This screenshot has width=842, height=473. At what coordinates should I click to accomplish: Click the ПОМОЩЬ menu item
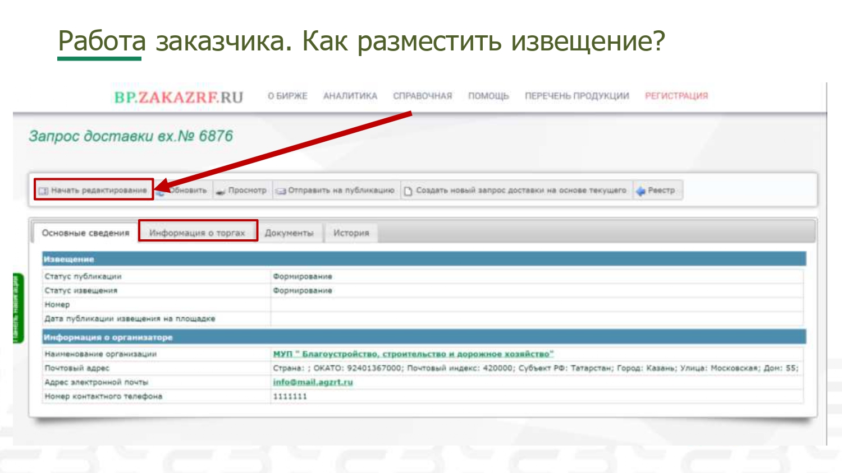tap(488, 96)
